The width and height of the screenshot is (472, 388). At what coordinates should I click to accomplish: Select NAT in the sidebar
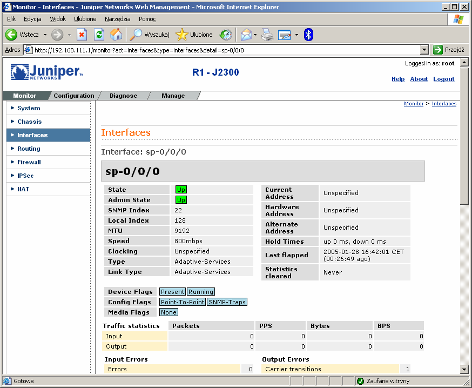click(48, 189)
